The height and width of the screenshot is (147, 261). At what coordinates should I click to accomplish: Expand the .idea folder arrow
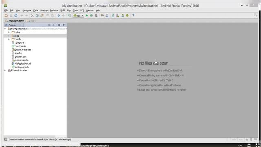(9, 32)
